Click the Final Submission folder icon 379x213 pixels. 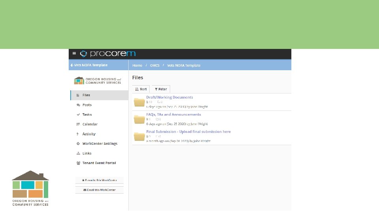click(x=139, y=136)
